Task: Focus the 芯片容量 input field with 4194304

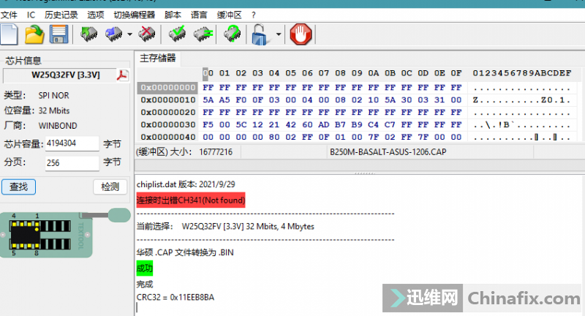Action: pos(72,143)
